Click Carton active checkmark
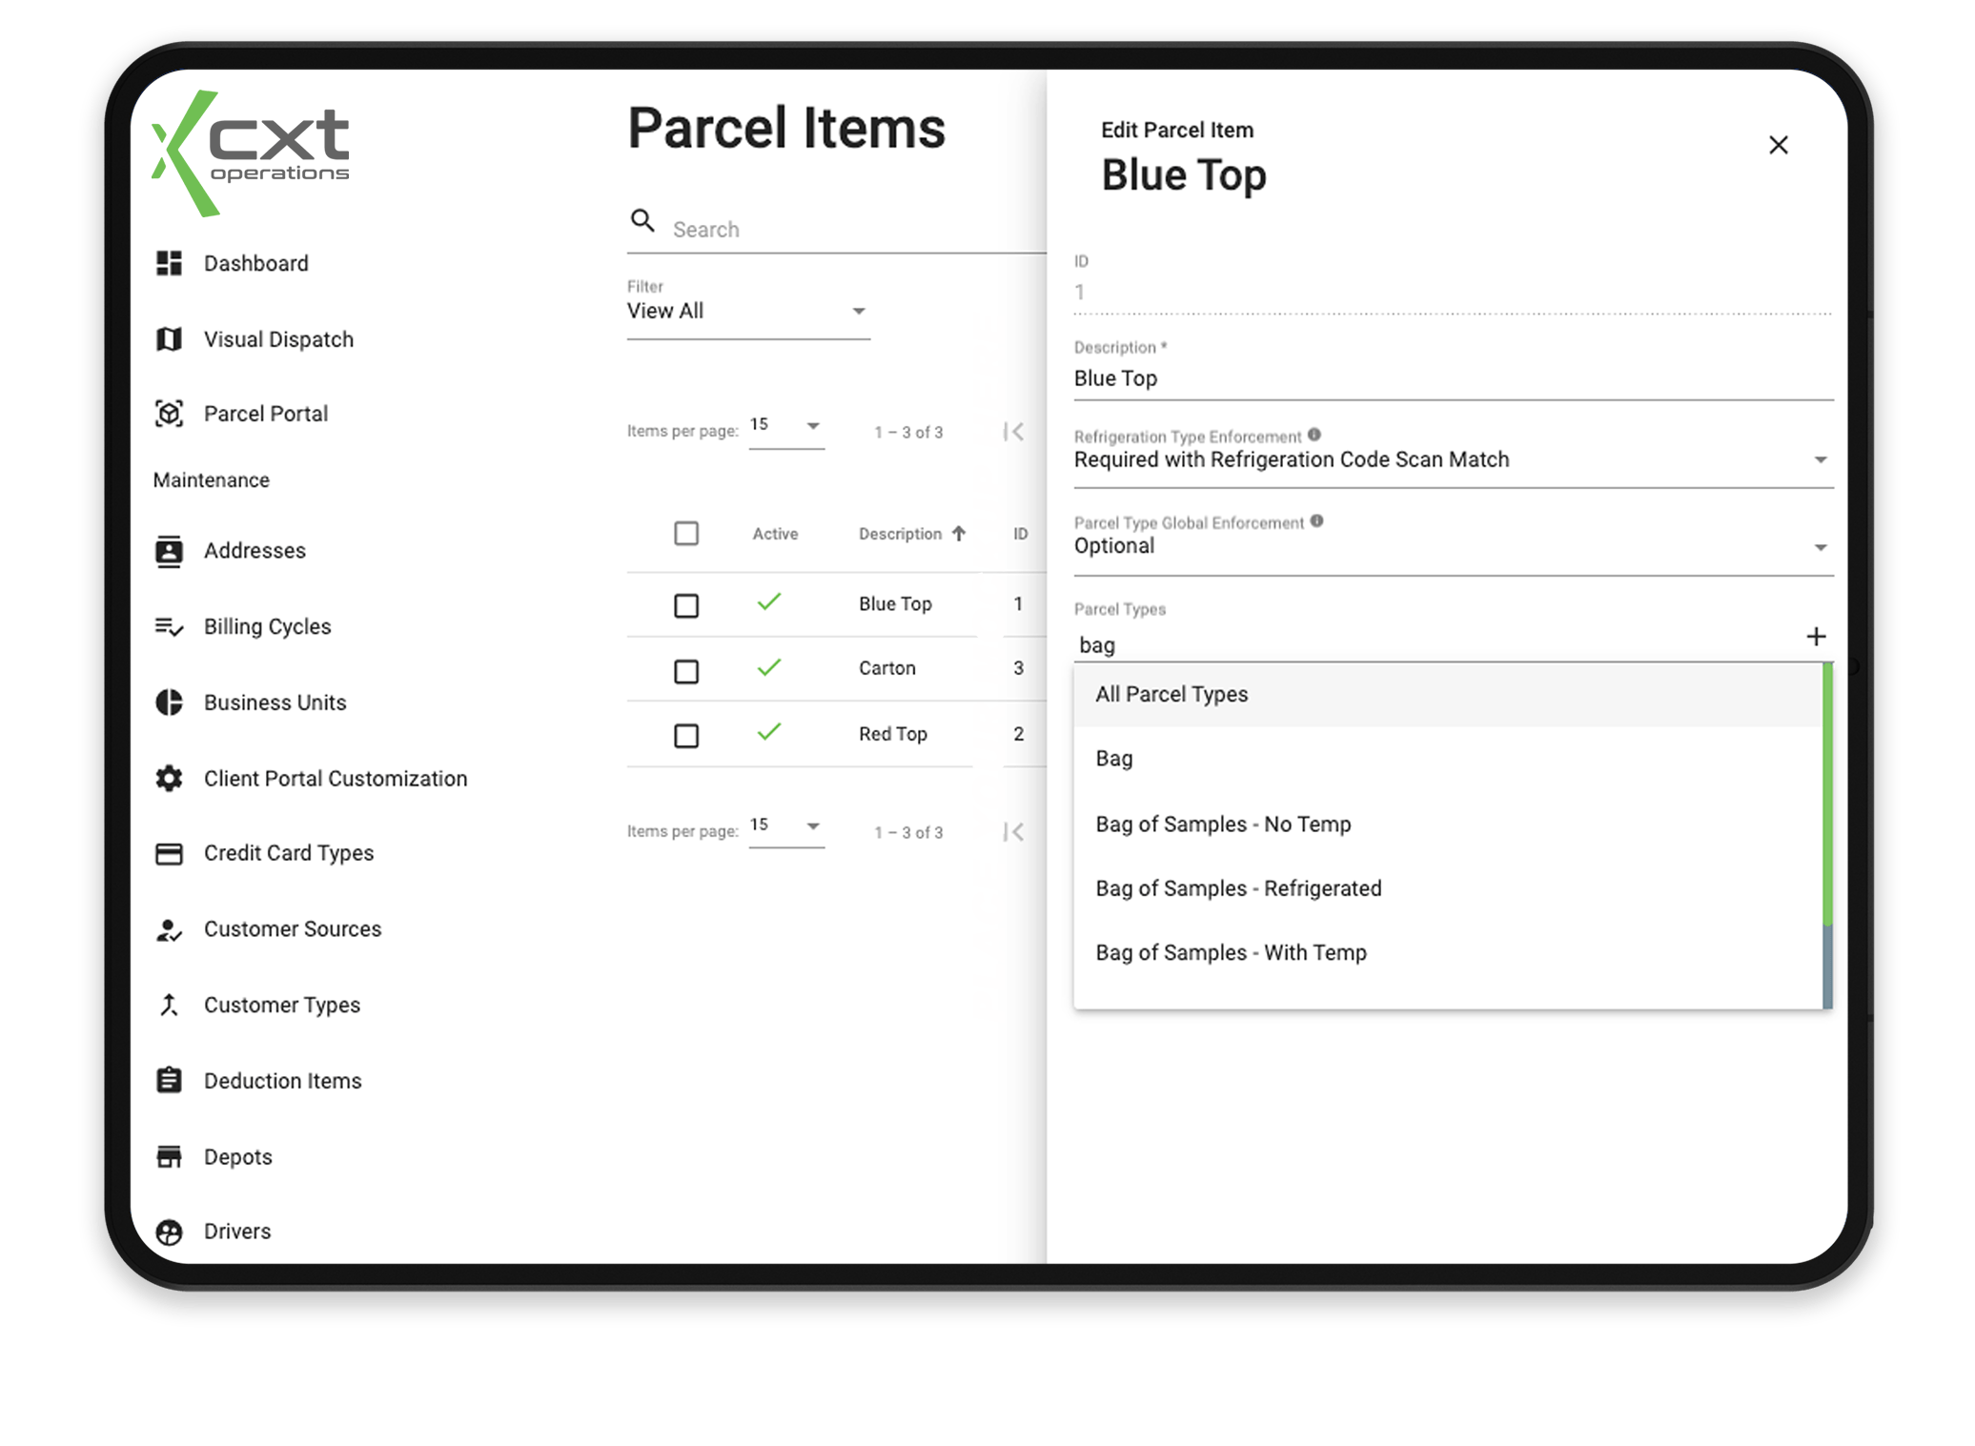This screenshot has width=1975, height=1446. (769, 666)
